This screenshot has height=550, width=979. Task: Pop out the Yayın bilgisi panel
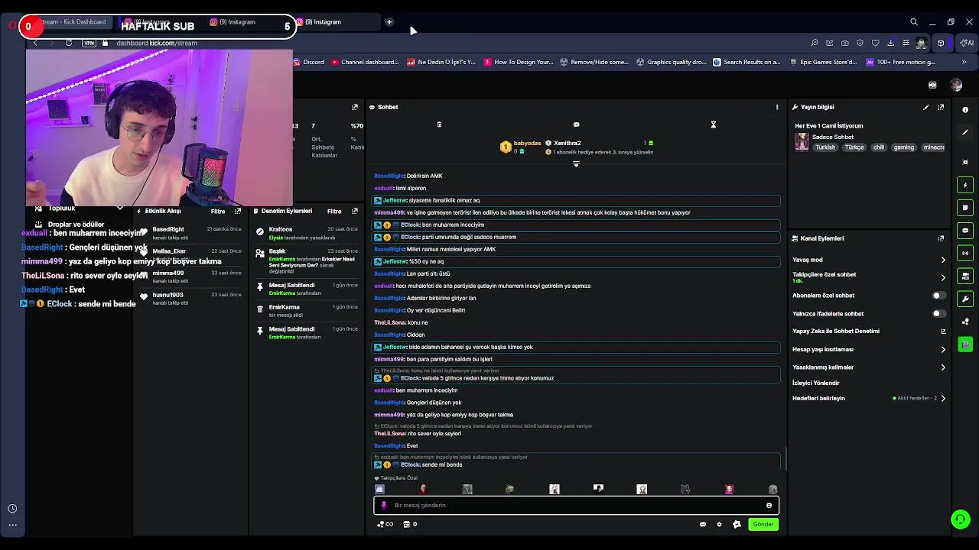[941, 107]
